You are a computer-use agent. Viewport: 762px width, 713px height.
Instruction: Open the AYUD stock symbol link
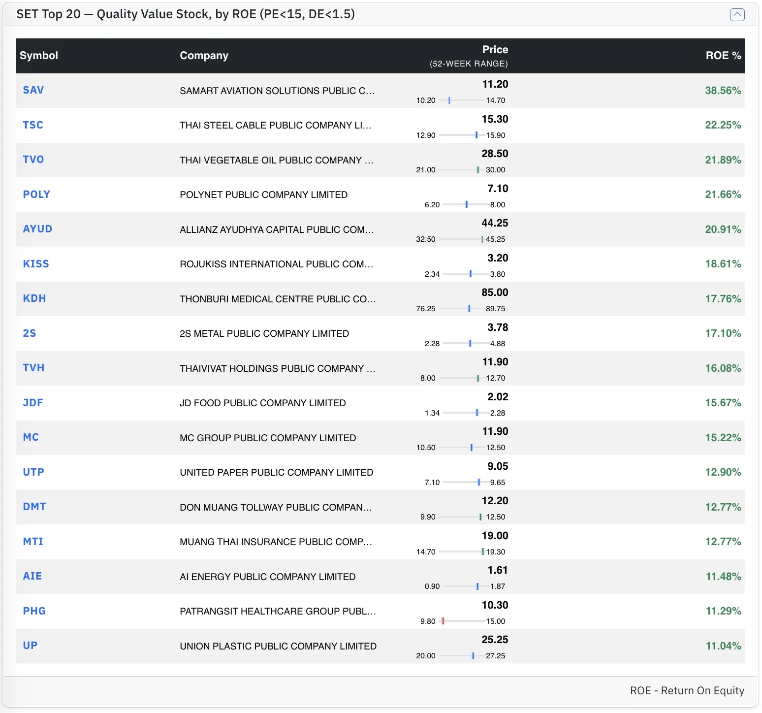tap(37, 229)
